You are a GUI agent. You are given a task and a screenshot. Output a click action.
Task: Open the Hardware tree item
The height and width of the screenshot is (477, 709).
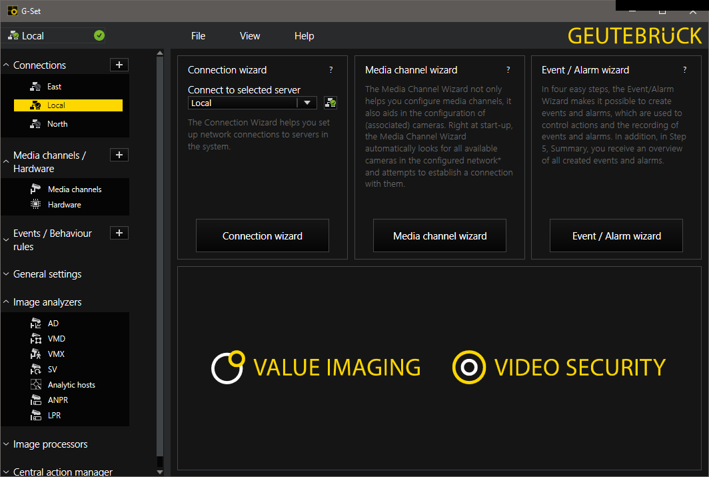[x=64, y=205]
